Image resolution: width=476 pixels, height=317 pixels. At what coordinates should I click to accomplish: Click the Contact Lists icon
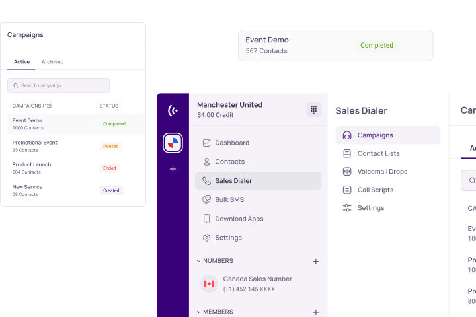347,153
